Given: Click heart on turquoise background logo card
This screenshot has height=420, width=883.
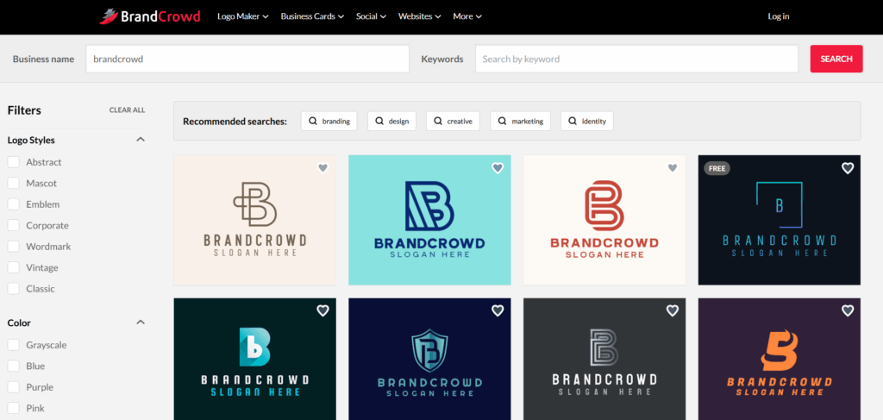Looking at the screenshot, I should point(498,168).
